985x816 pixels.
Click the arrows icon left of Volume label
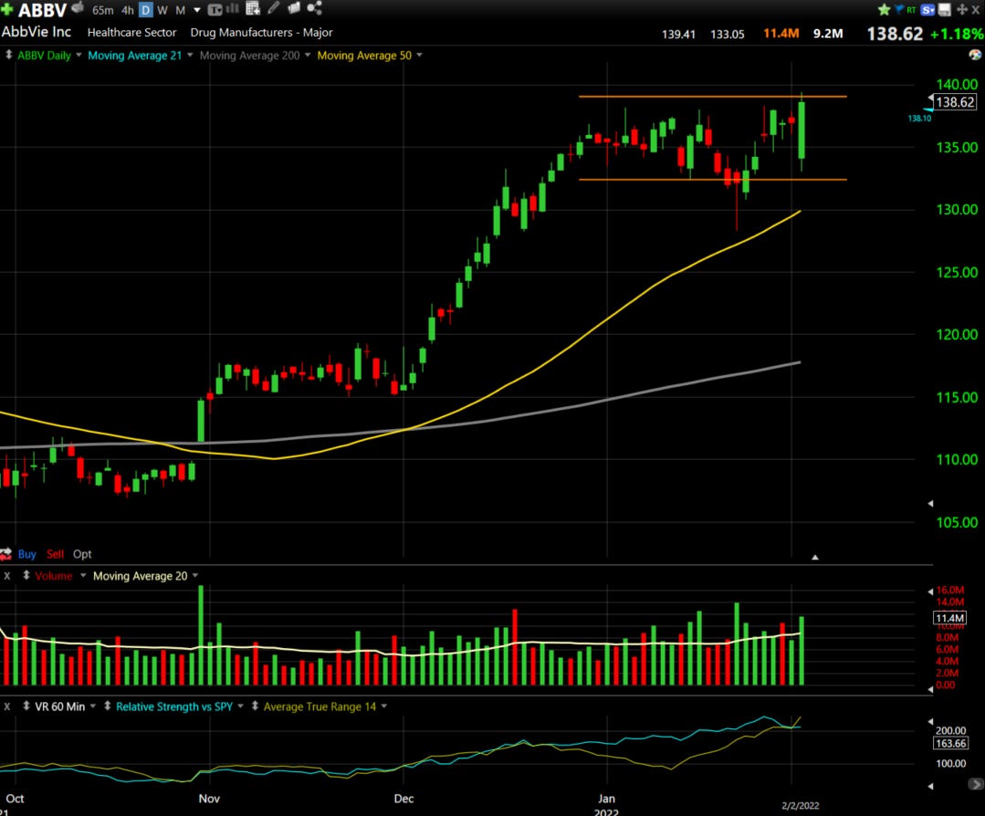click(x=26, y=575)
